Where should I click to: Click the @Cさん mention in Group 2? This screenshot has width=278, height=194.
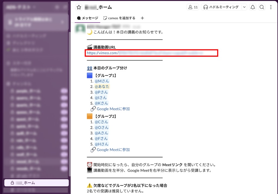[101, 122]
